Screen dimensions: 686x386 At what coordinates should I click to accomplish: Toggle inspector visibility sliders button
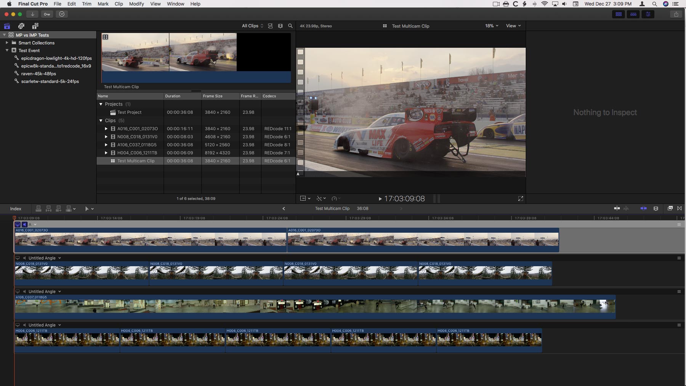(648, 14)
